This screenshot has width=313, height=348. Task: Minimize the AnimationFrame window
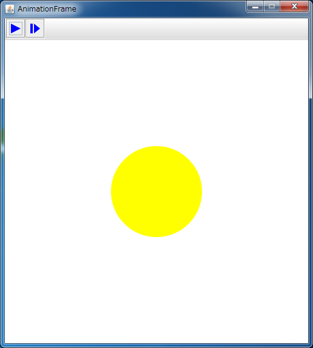coord(255,7)
